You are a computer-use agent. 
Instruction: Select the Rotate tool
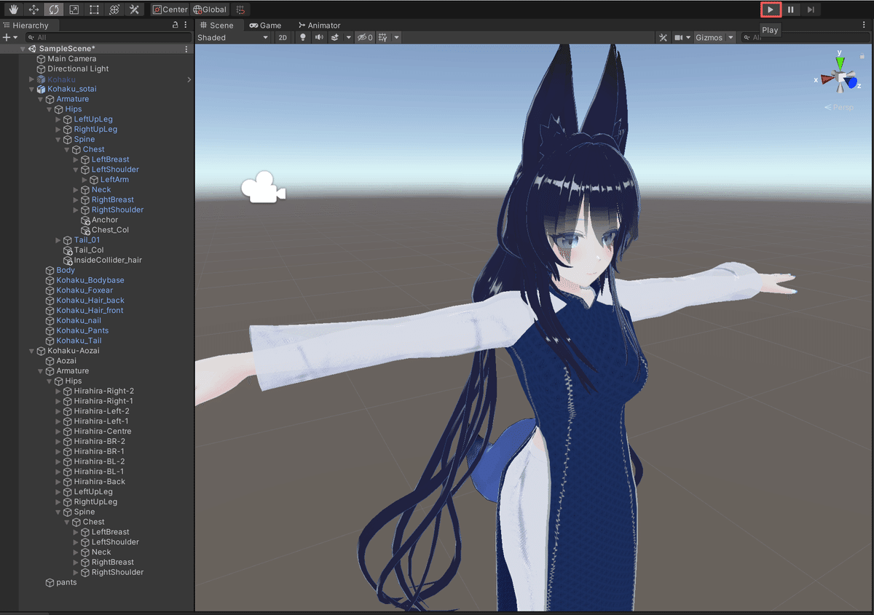54,9
